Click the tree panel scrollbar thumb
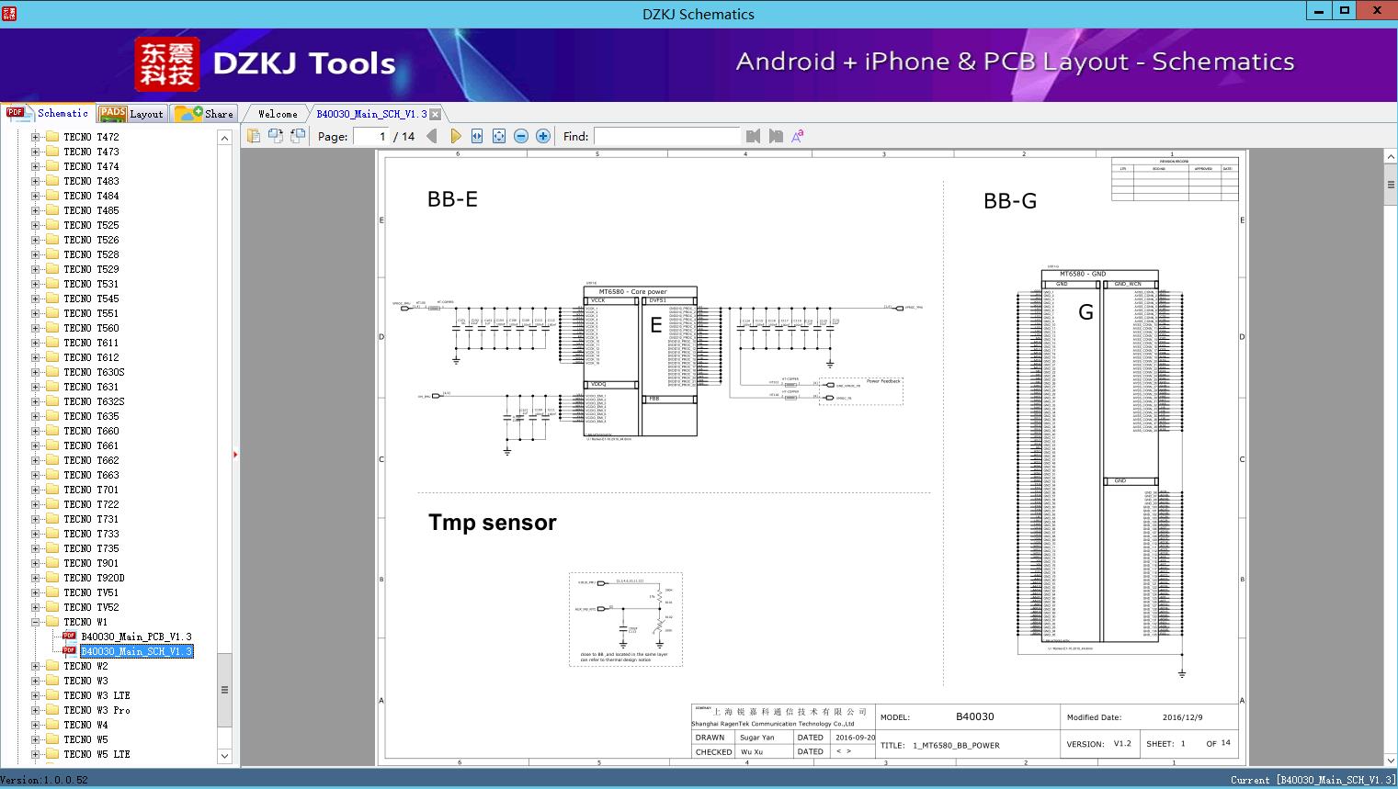This screenshot has width=1398, height=789. tap(224, 690)
